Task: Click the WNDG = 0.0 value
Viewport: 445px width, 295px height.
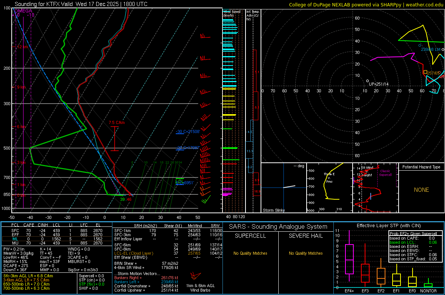Action: point(79,249)
